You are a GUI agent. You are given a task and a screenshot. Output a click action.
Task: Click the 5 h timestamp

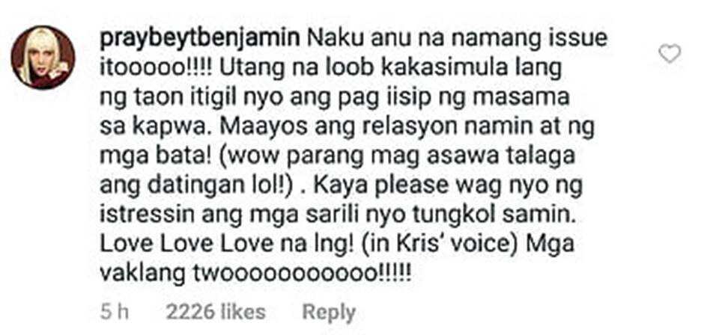click(114, 312)
